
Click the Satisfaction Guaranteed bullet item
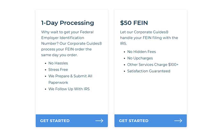pyautogui.click(x=149, y=71)
